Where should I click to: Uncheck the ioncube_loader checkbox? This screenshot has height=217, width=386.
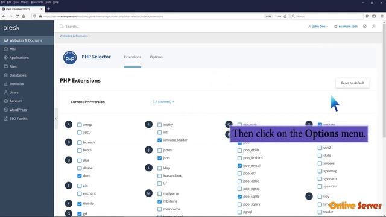(159, 140)
